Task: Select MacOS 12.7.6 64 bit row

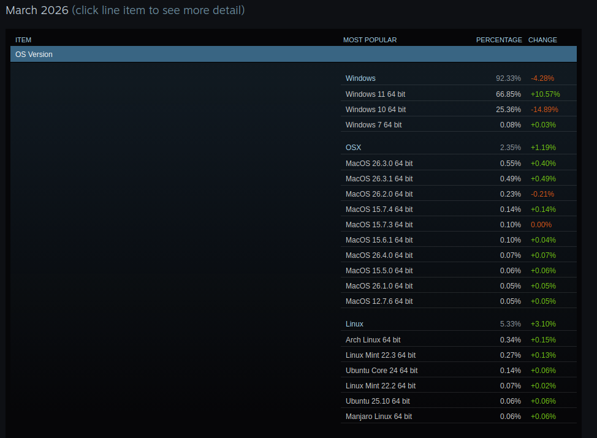Action: click(458, 301)
